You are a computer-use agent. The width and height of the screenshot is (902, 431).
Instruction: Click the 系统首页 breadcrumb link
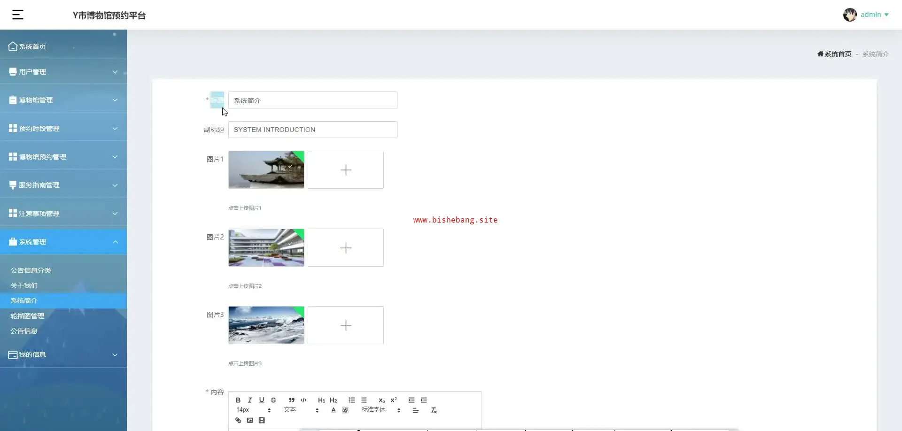click(834, 54)
